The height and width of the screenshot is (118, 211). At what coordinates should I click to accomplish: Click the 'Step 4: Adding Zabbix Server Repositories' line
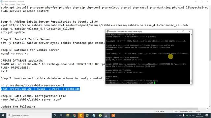coord(49,22)
